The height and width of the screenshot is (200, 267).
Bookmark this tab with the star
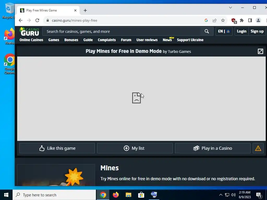pos(223,20)
